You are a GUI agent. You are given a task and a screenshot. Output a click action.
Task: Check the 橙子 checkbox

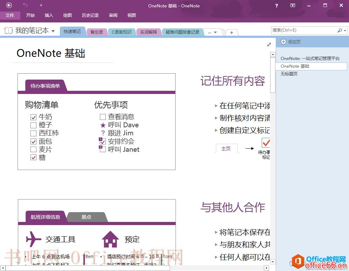tap(33, 125)
